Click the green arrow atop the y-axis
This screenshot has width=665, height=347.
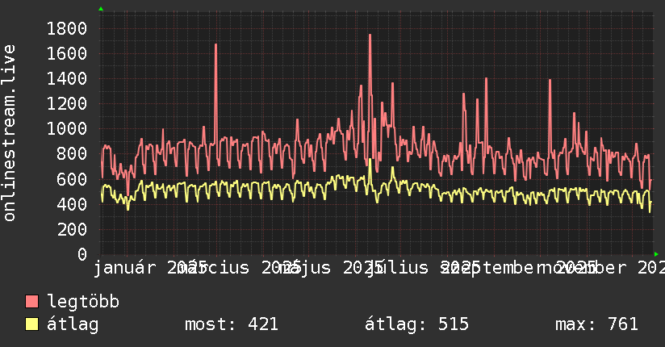point(101,9)
